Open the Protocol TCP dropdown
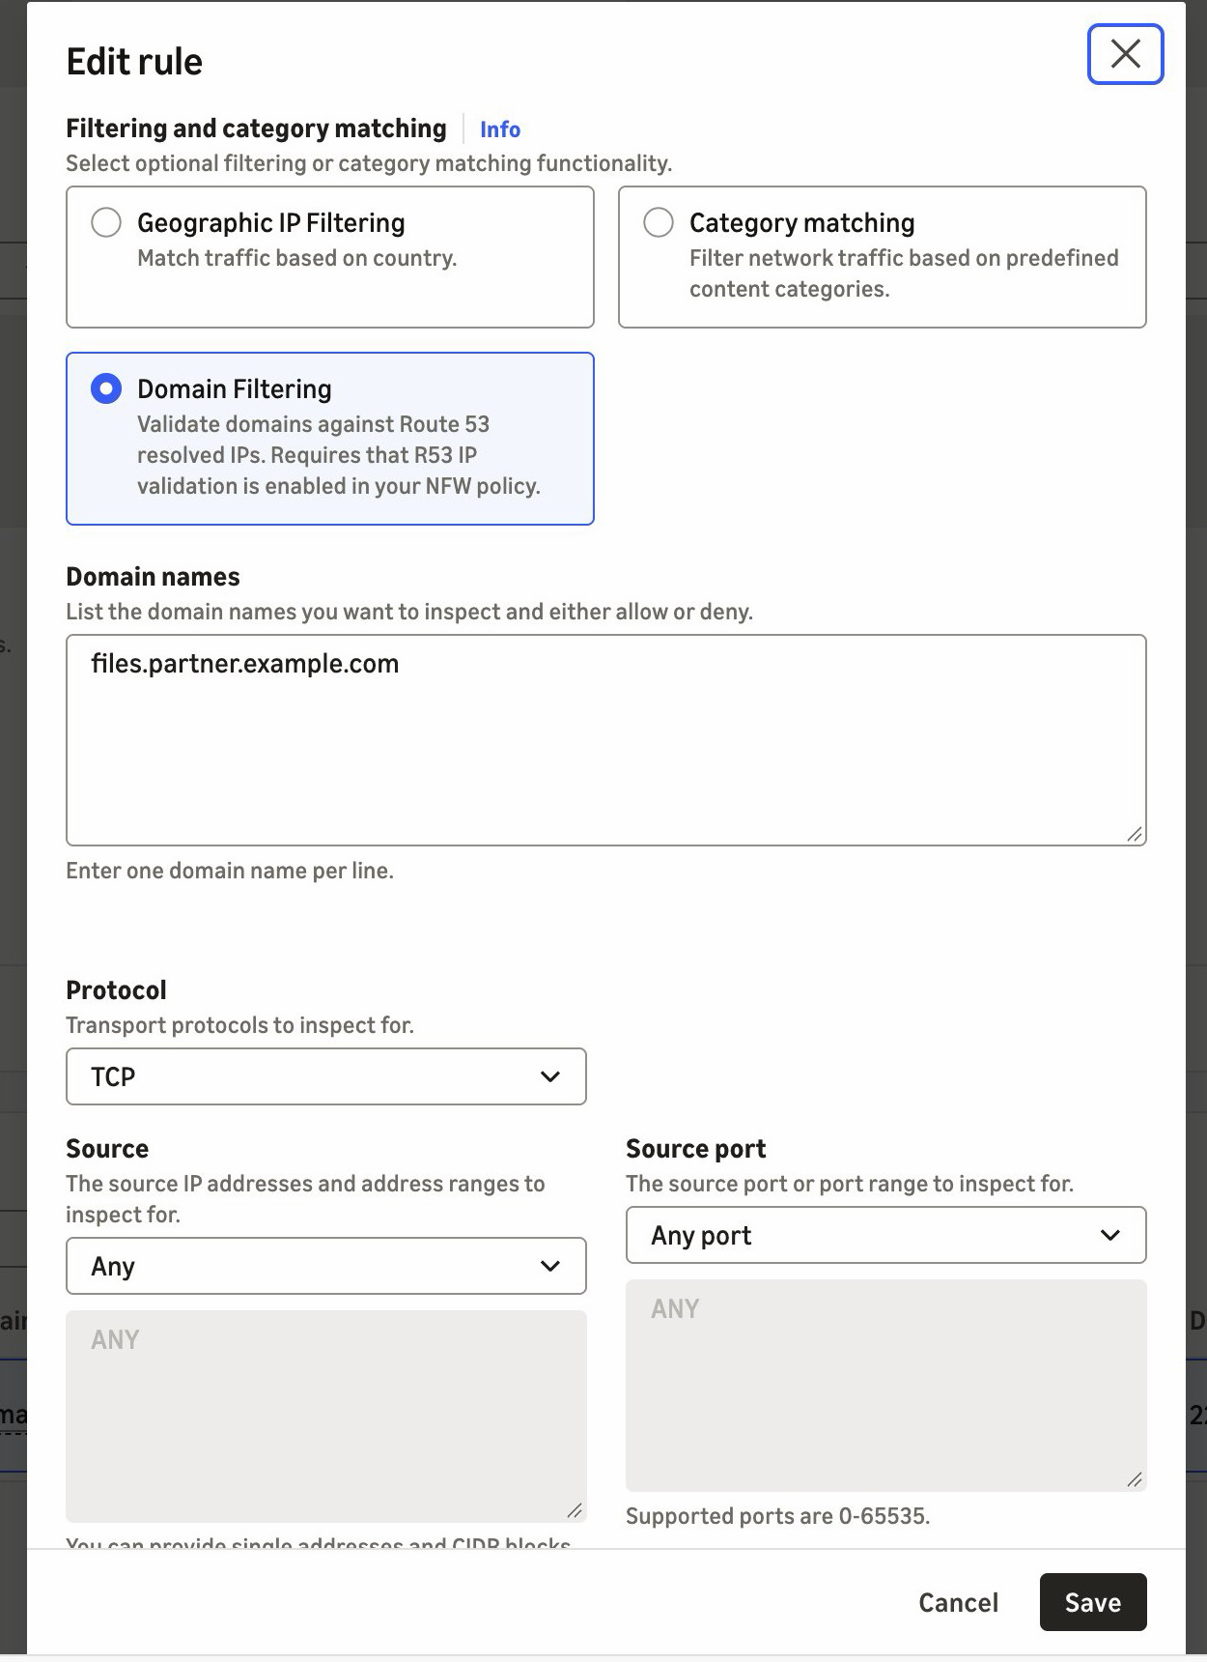 [325, 1076]
